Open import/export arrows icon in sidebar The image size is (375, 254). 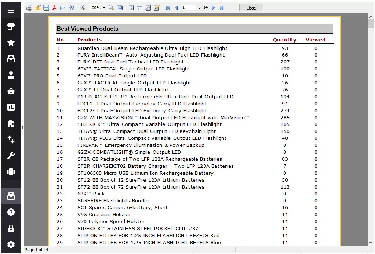11,139
